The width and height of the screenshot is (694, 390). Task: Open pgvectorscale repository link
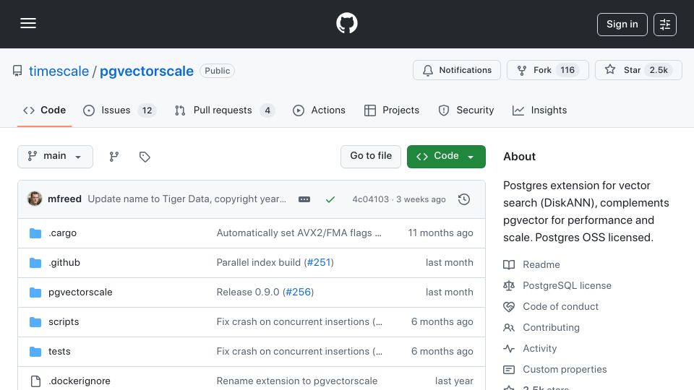[x=147, y=71]
